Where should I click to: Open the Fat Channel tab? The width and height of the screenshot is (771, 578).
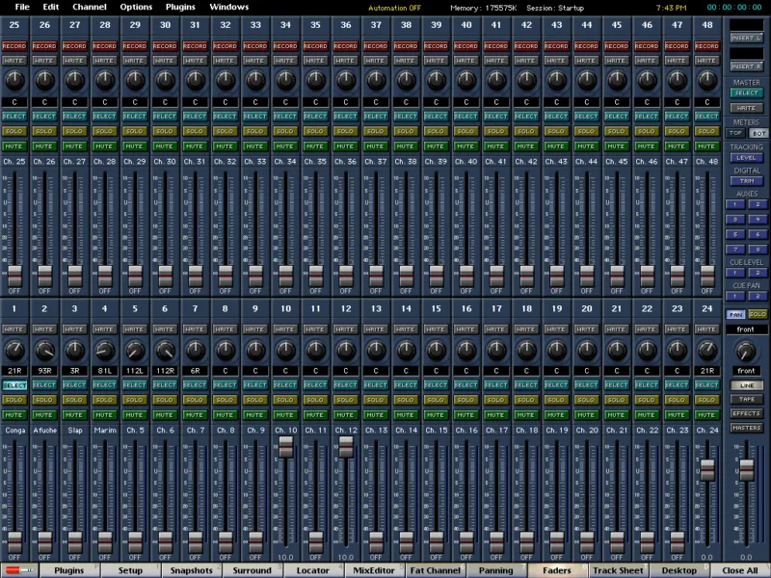(x=435, y=570)
